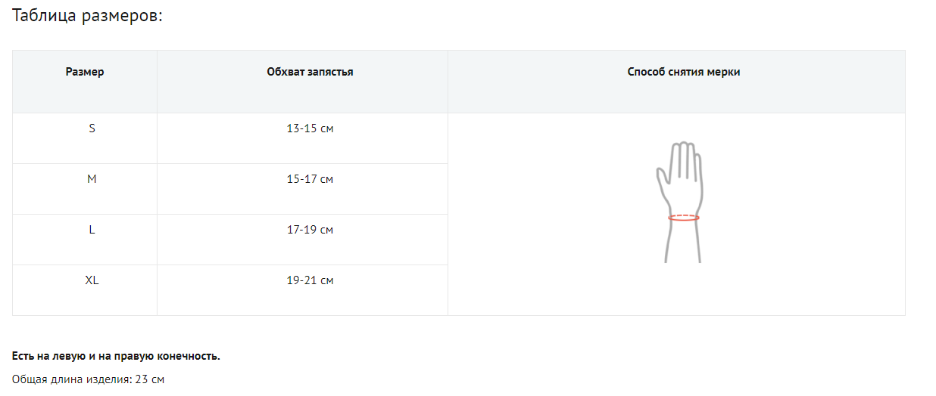Click the "13-15 см" wrist value

coord(310,128)
